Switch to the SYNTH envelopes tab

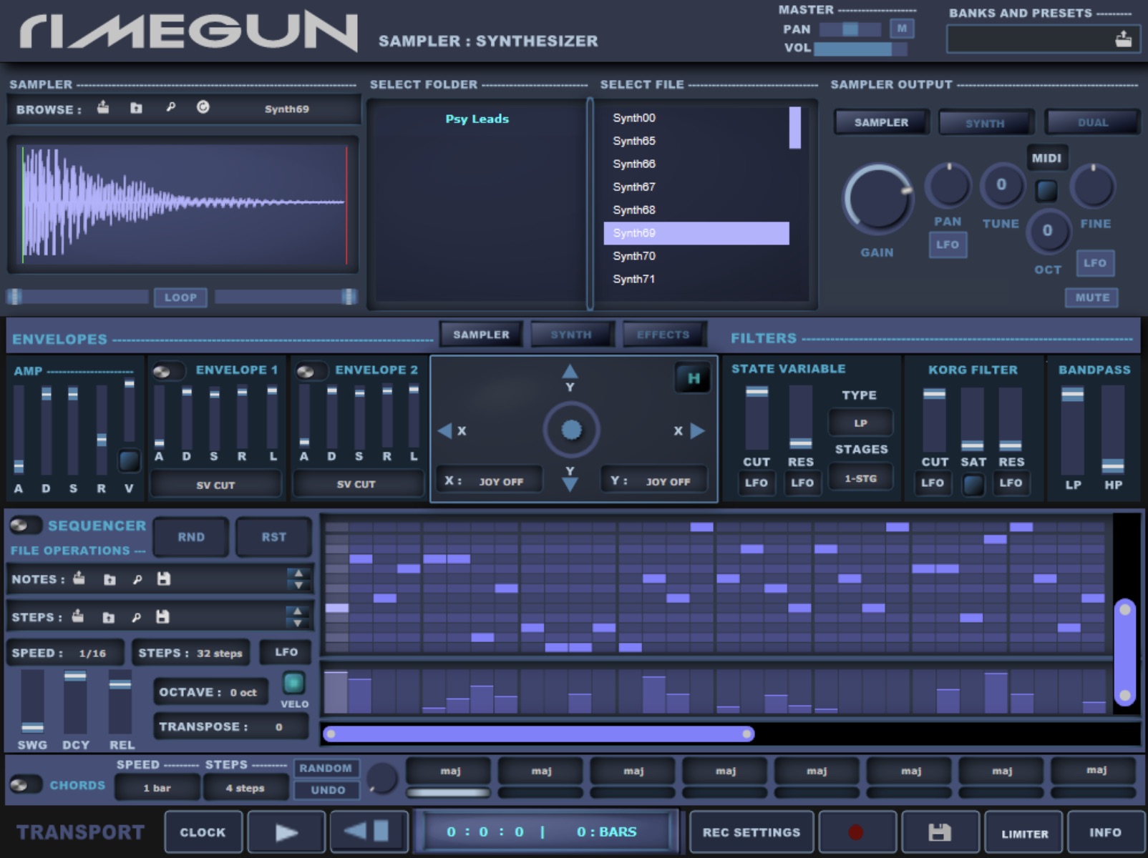pyautogui.click(x=572, y=334)
